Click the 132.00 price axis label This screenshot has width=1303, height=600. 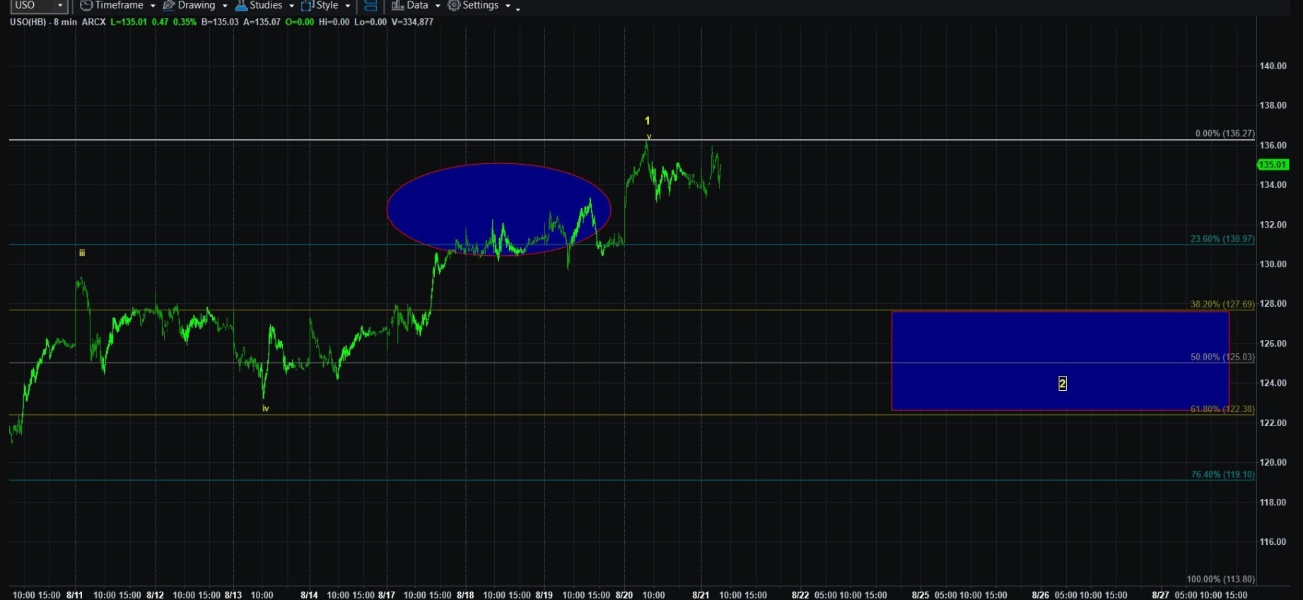[1273, 225]
